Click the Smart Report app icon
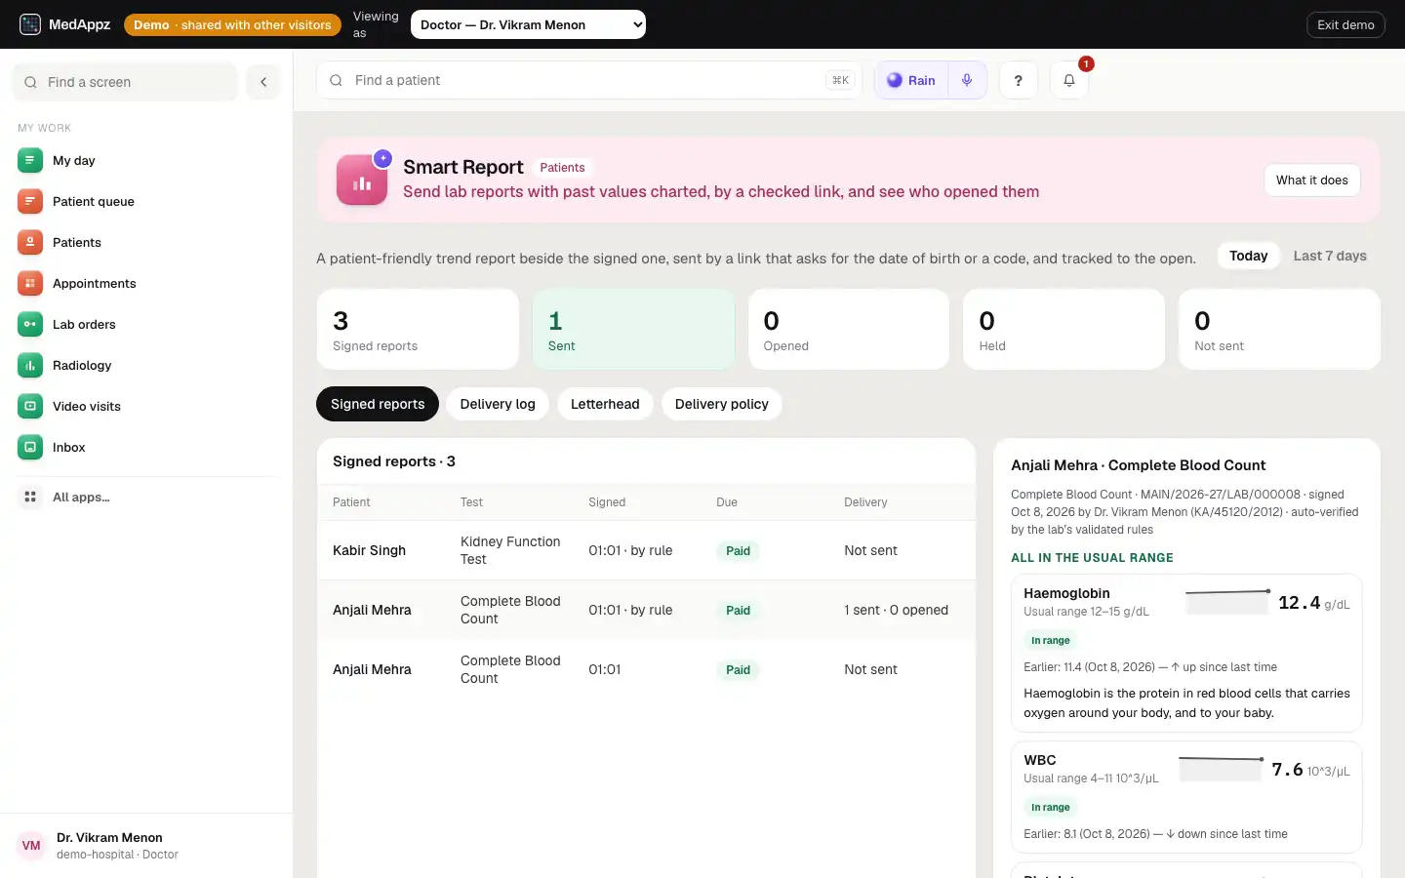This screenshot has height=878, width=1405. point(362,180)
